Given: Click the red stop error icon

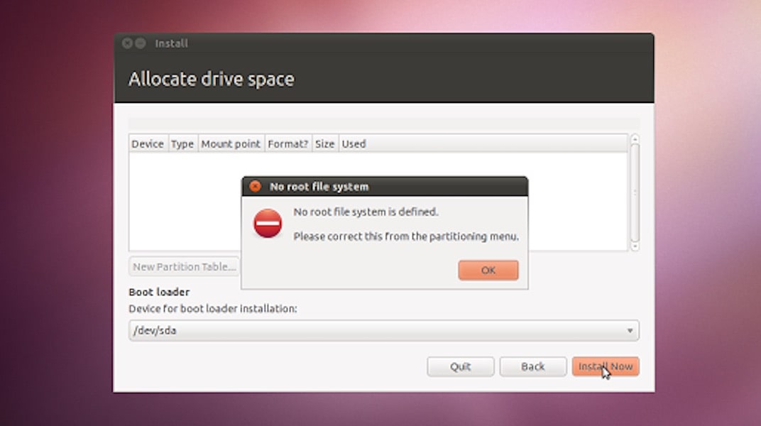Looking at the screenshot, I should (268, 224).
